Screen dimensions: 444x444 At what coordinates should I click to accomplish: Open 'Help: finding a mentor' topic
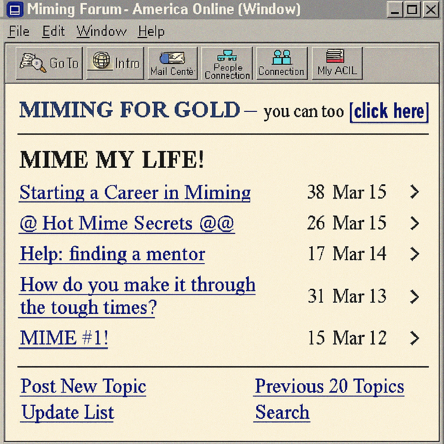pyautogui.click(x=112, y=254)
